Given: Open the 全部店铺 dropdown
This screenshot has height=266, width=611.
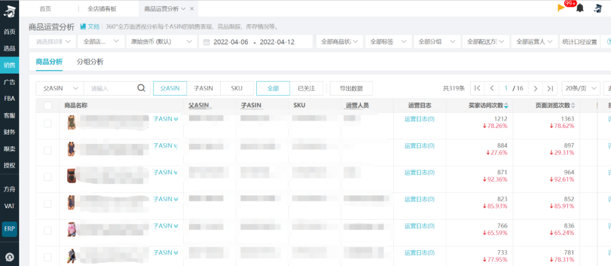Looking at the screenshot, I should pyautogui.click(x=101, y=42).
